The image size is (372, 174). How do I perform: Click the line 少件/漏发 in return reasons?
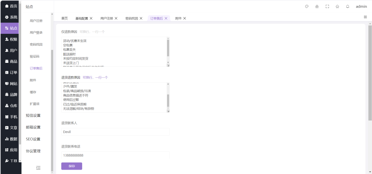[x=70, y=87]
